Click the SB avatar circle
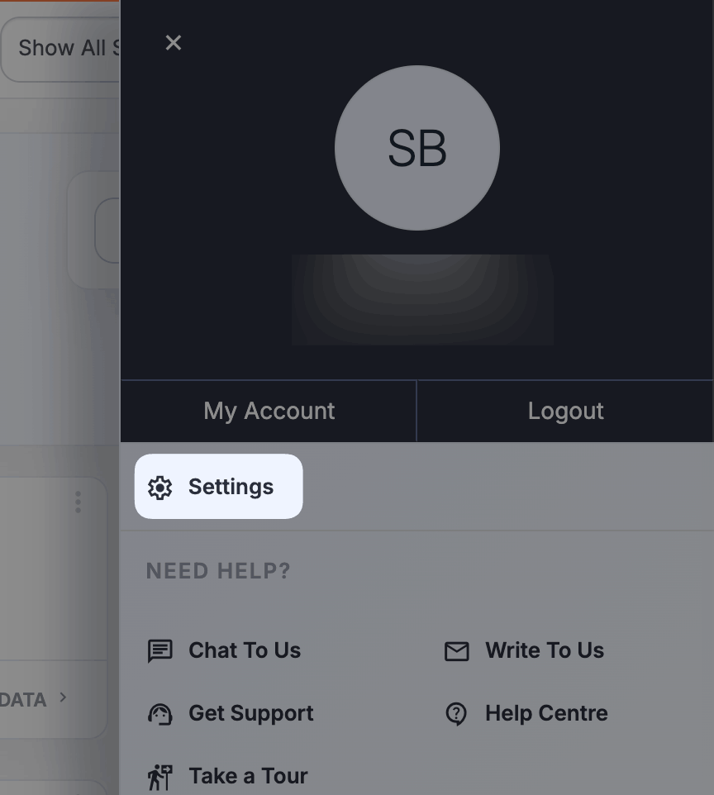 pyautogui.click(x=417, y=148)
